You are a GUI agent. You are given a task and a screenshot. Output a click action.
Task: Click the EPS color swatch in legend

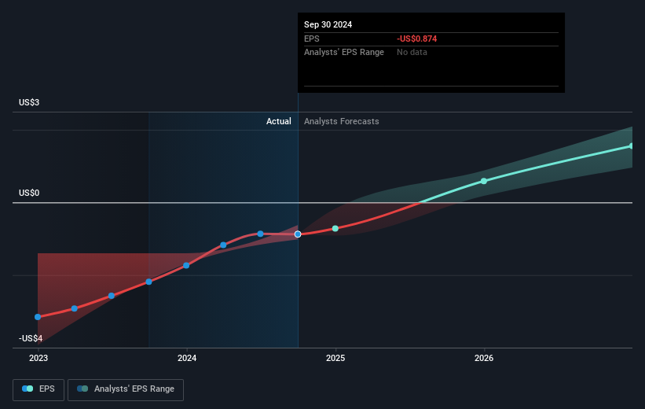point(27,389)
